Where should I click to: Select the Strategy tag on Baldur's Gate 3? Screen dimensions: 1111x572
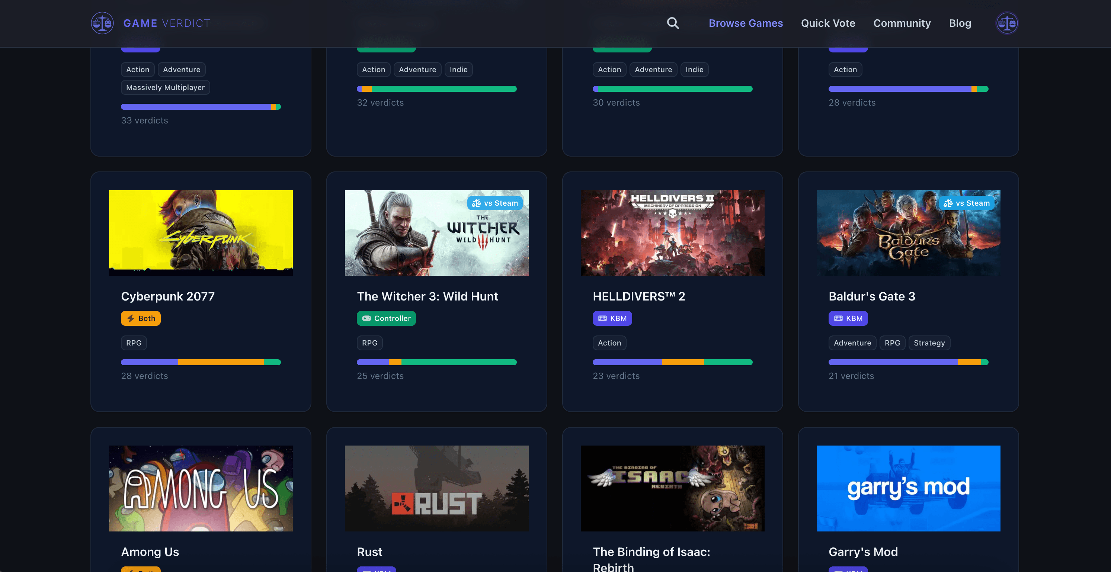pos(929,343)
